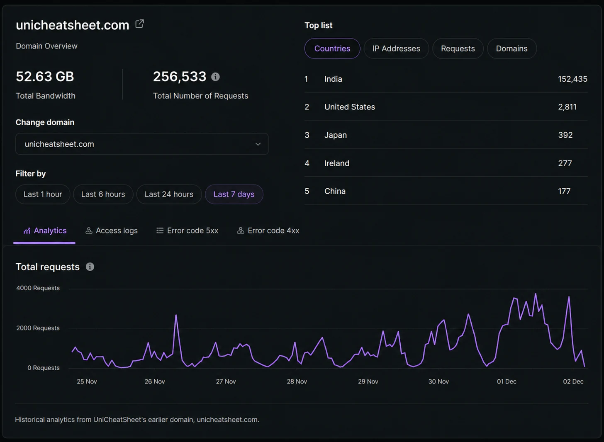Click the 29 Nov axis label
Viewport: 604px width, 442px height.
tap(368, 381)
